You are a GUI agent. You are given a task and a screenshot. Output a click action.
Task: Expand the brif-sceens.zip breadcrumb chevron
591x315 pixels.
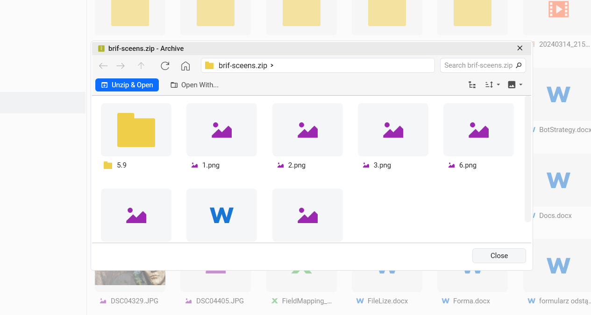(273, 66)
